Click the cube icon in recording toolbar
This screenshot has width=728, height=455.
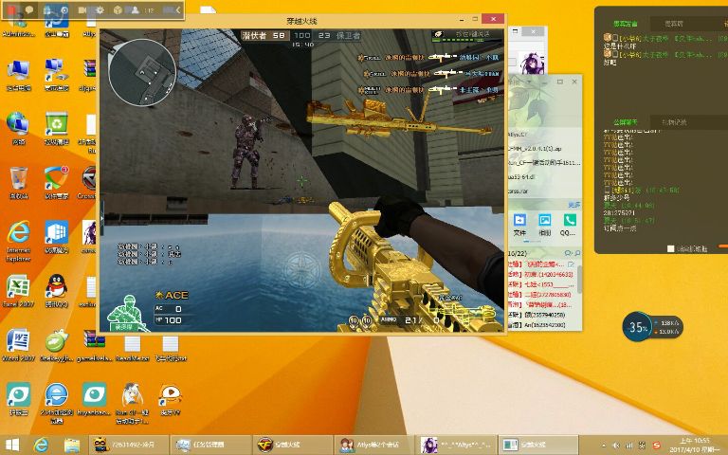(118, 9)
